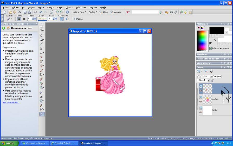Viewport: 233px width, 146px height.
Task: Click the Yahoo search field
Action: pyautogui.click(x=145, y=12)
